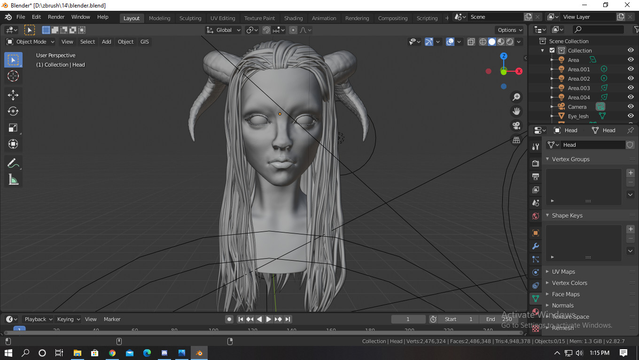Open the Object Mode dropdown

click(31, 42)
